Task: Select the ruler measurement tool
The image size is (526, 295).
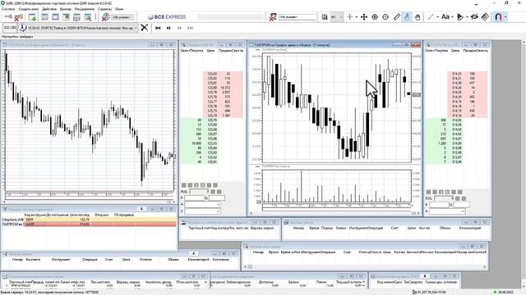Action: pos(396,16)
